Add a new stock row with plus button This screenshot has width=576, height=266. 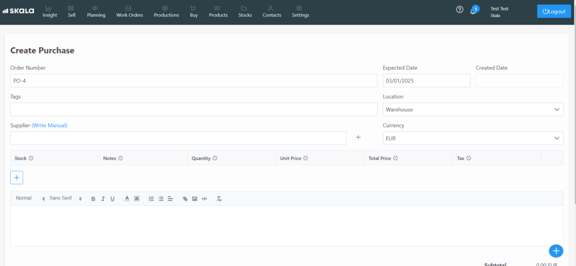click(x=16, y=178)
